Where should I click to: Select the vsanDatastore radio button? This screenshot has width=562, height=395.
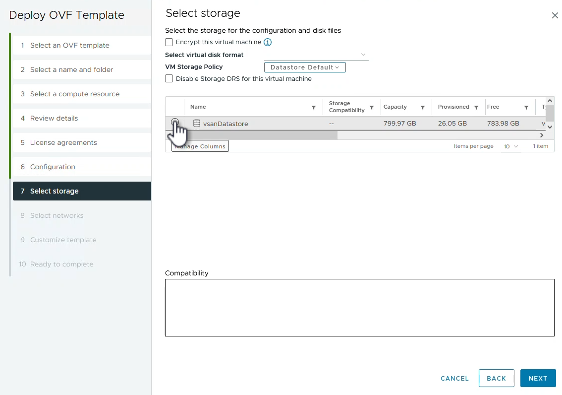click(175, 123)
